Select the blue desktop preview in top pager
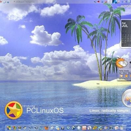The height and width of the screenshot is (131, 131). [115, 2]
